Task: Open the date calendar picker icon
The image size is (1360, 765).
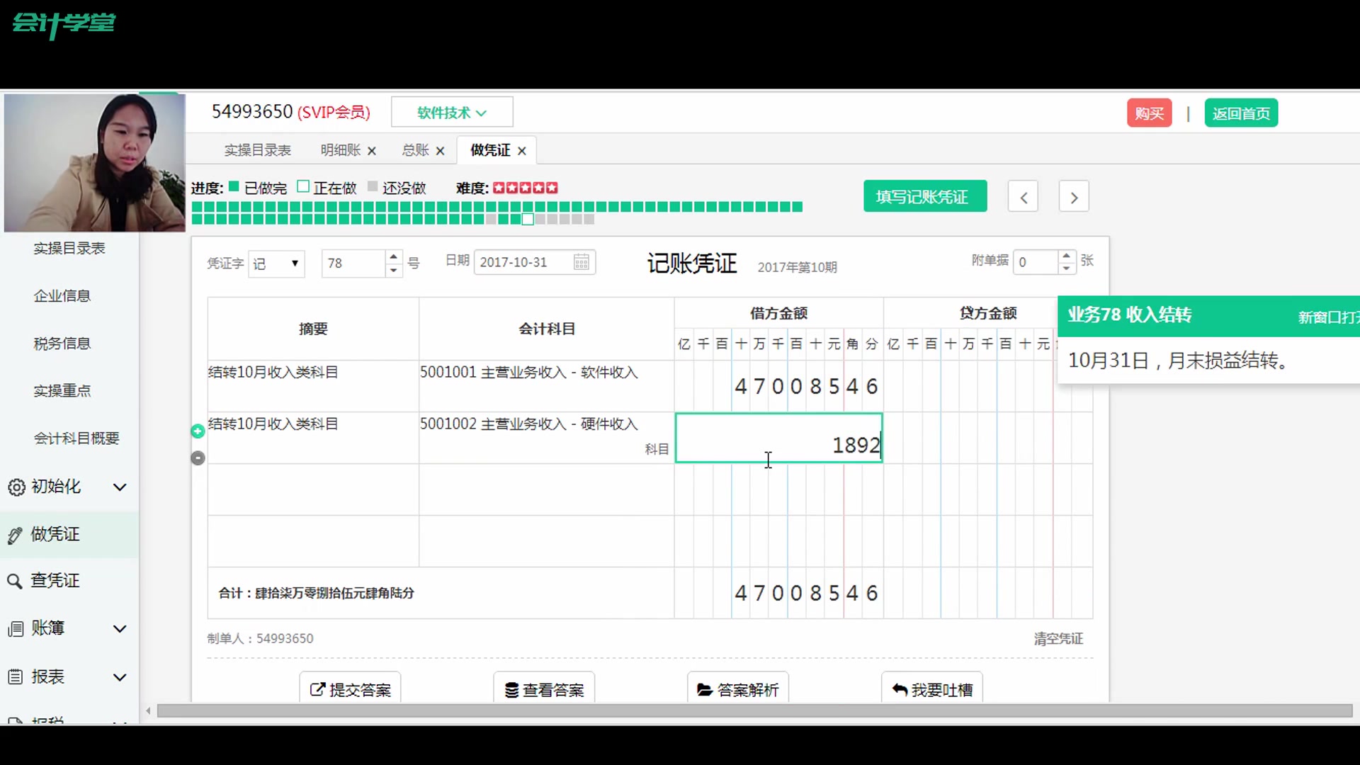Action: coord(581,263)
